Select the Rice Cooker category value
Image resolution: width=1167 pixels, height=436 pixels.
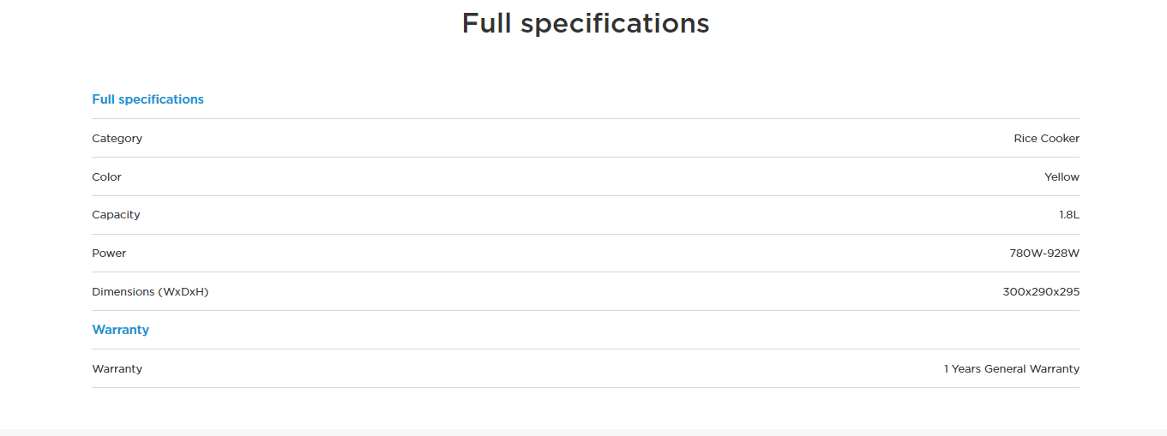(1046, 138)
